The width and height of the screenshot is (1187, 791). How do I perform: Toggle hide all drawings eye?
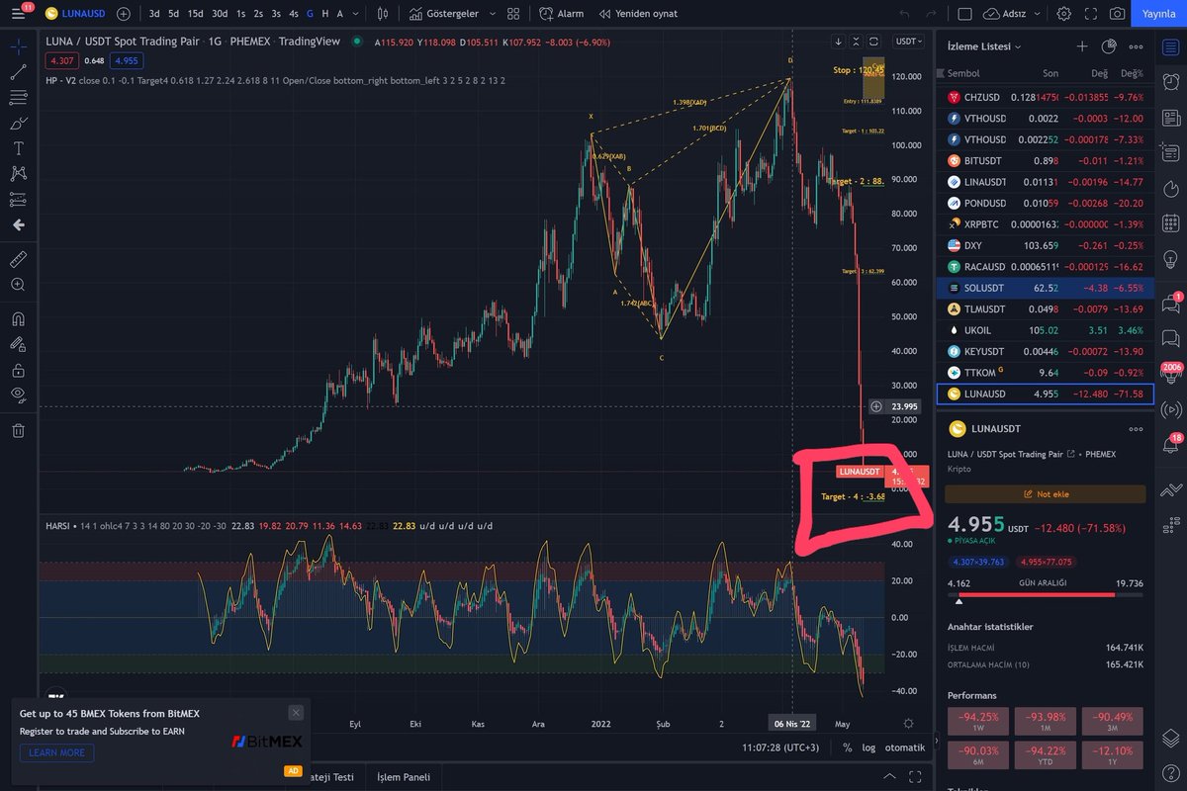click(x=18, y=395)
